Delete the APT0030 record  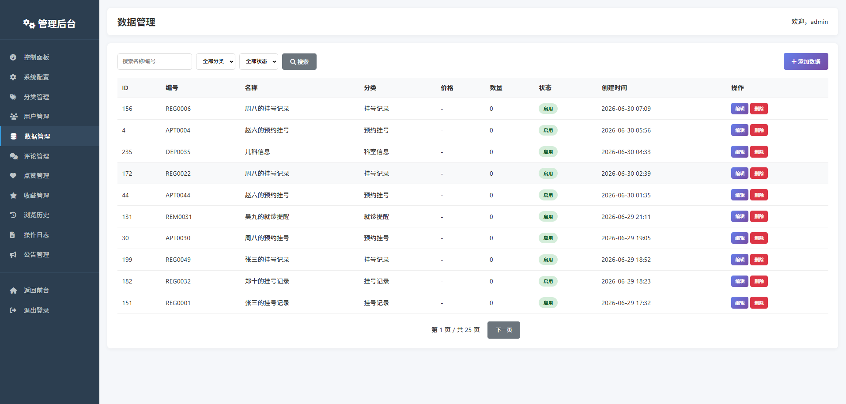click(x=759, y=238)
